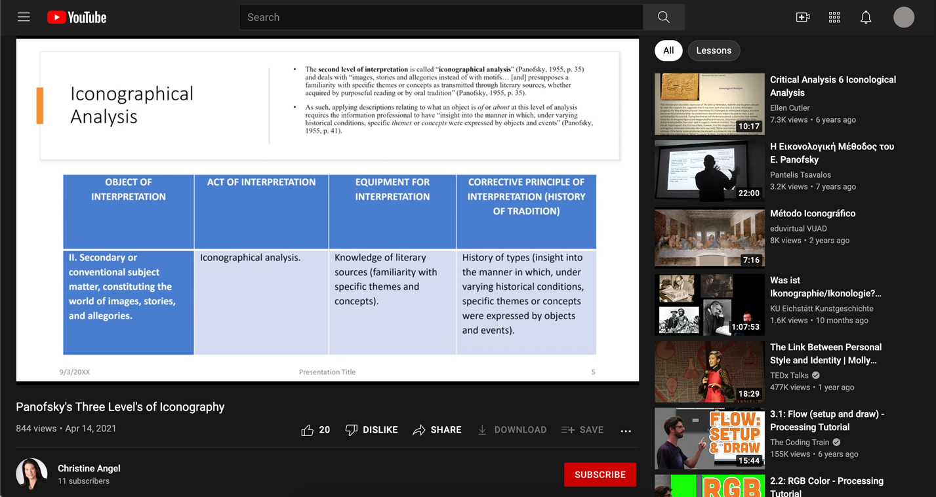Viewport: 936px width, 497px height.
Task: Click the video title Panofsky's Three Level's
Action: tap(120, 407)
